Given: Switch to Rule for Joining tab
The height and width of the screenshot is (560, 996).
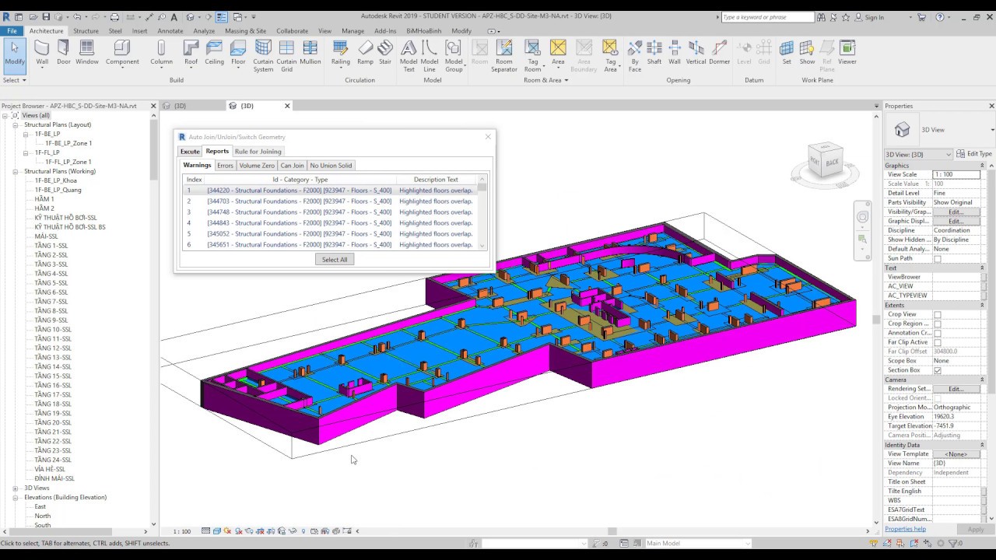Looking at the screenshot, I should (x=258, y=152).
